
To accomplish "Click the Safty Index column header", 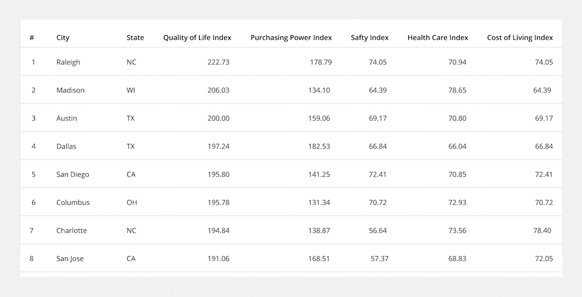I will coord(370,37).
